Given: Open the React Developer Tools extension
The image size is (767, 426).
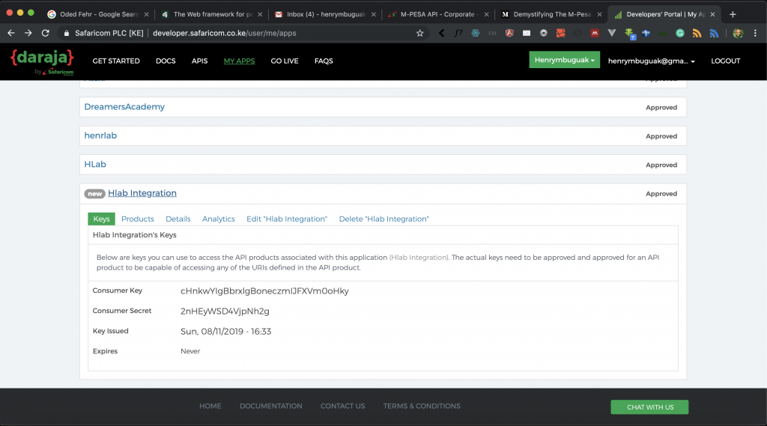Looking at the screenshot, I should (x=476, y=33).
